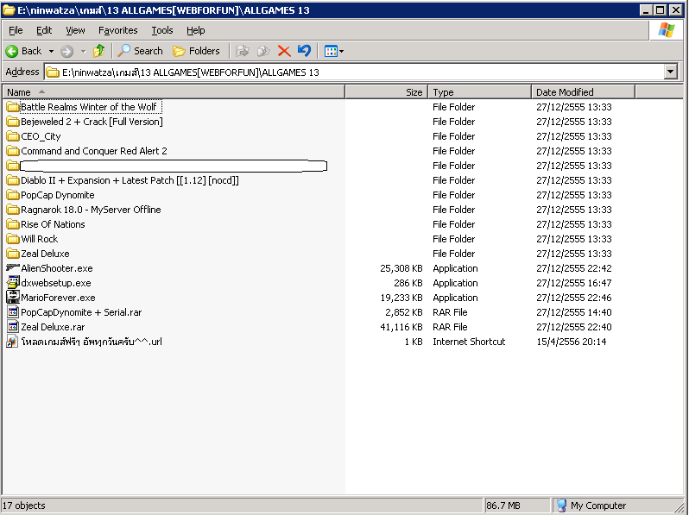Go up one folder level

click(x=99, y=51)
